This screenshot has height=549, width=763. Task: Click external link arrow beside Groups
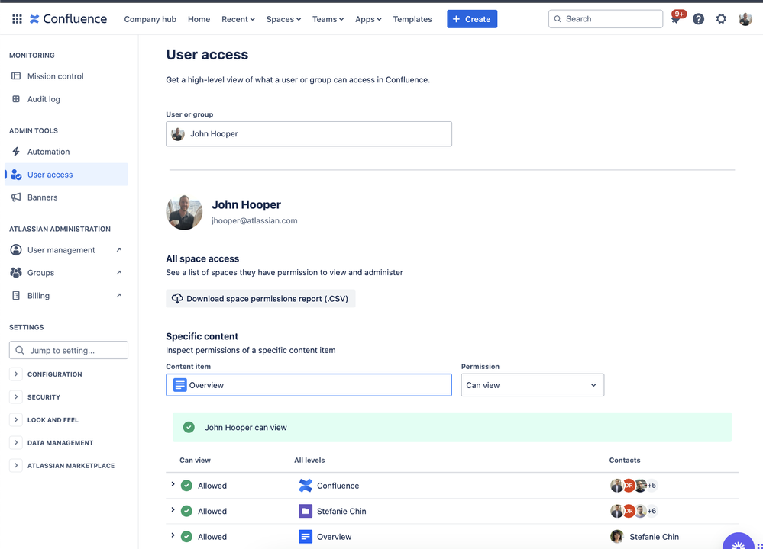pyautogui.click(x=118, y=272)
